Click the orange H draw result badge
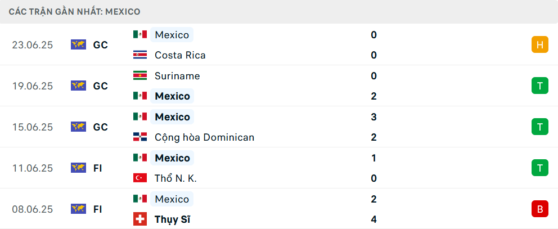 point(540,45)
